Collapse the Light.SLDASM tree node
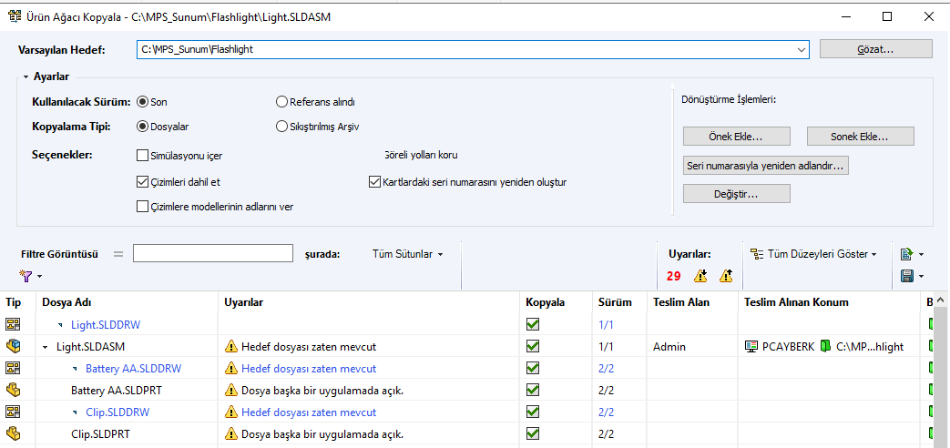 coord(46,347)
